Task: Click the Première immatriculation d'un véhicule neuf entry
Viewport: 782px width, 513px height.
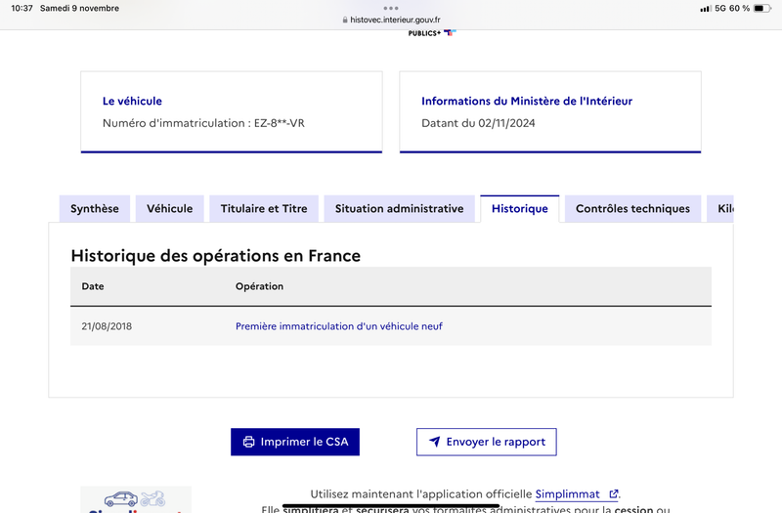Action: click(338, 326)
